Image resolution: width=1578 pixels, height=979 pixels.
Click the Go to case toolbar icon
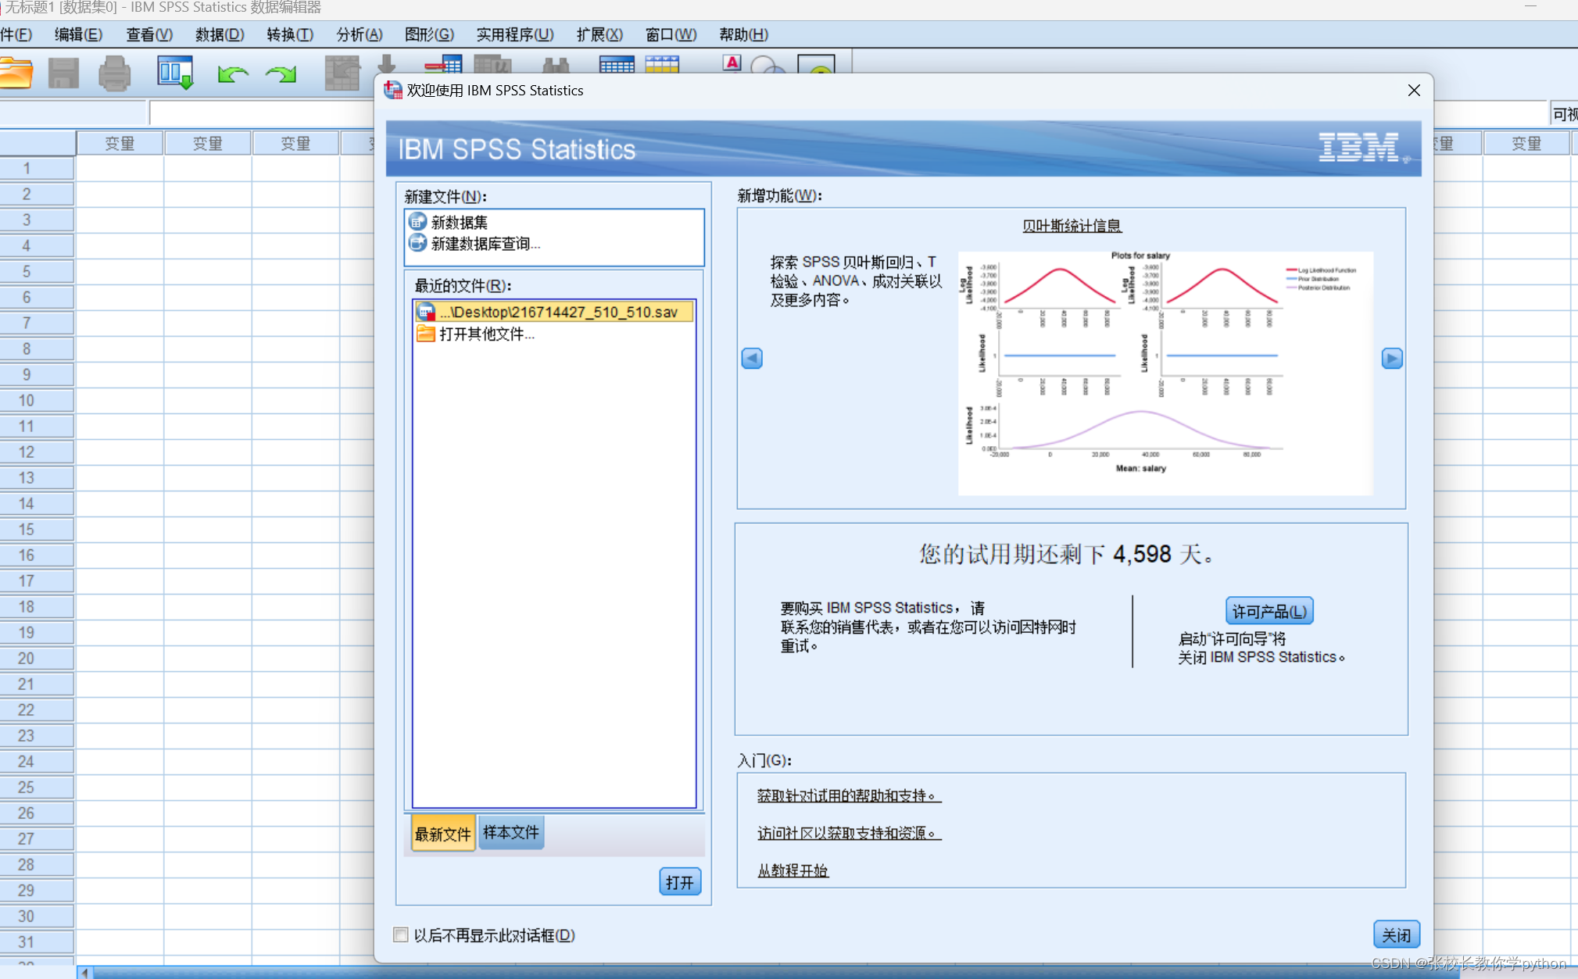tap(342, 73)
